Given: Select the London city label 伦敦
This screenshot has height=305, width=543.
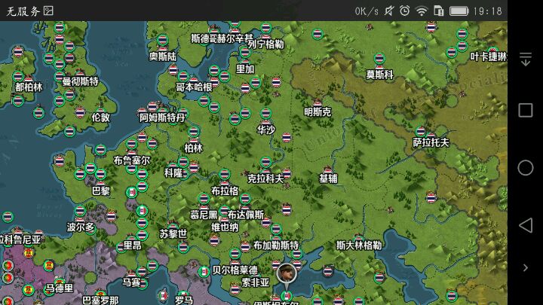Looking at the screenshot, I should (x=100, y=117).
